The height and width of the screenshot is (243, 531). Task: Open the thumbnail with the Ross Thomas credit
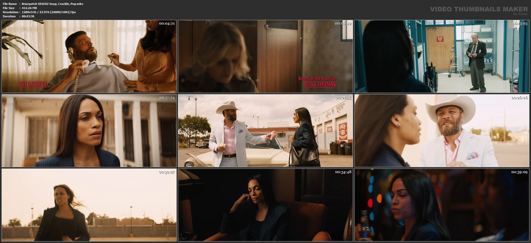(x=265, y=56)
